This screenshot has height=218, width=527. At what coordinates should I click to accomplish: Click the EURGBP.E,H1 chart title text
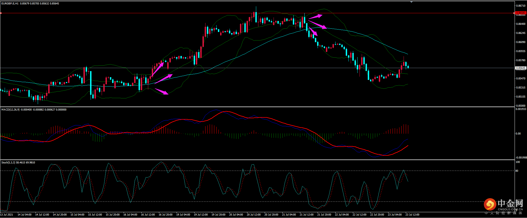point(10,4)
